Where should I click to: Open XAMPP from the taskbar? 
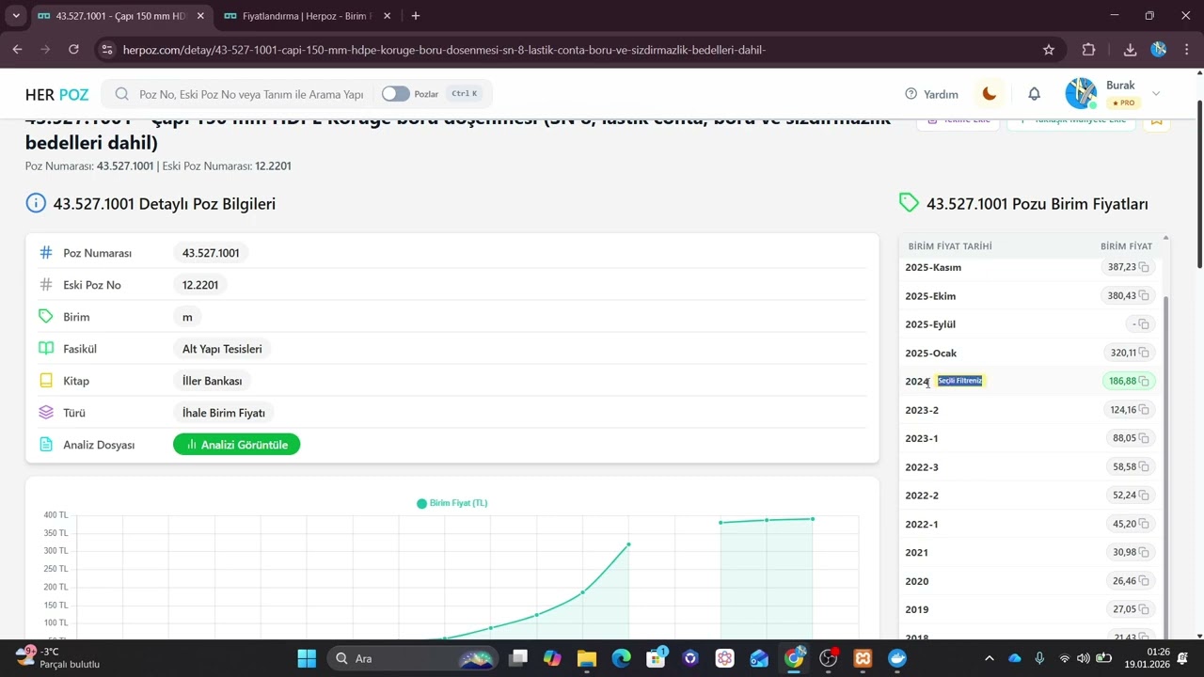[x=863, y=658]
